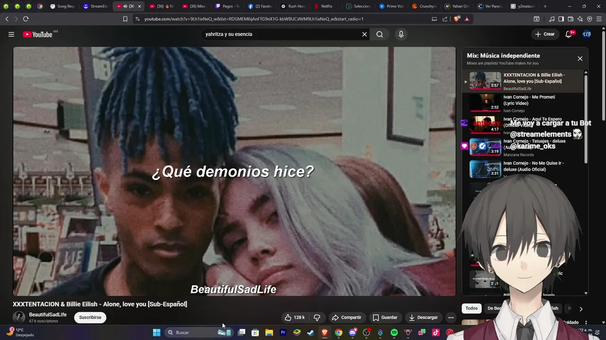Switch to the Prime Video tab

[x=392, y=6]
